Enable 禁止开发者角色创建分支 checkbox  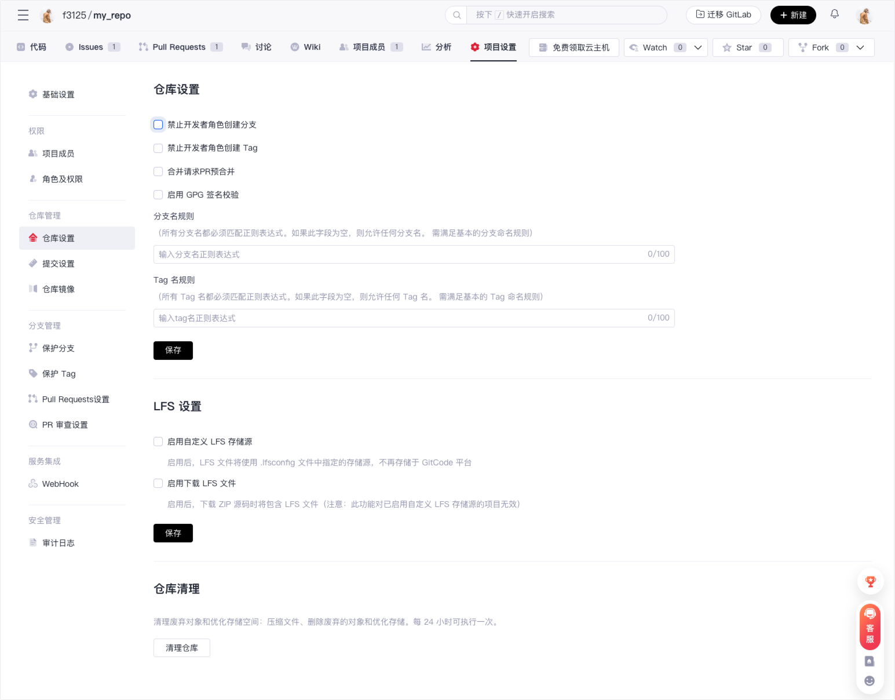tap(158, 125)
